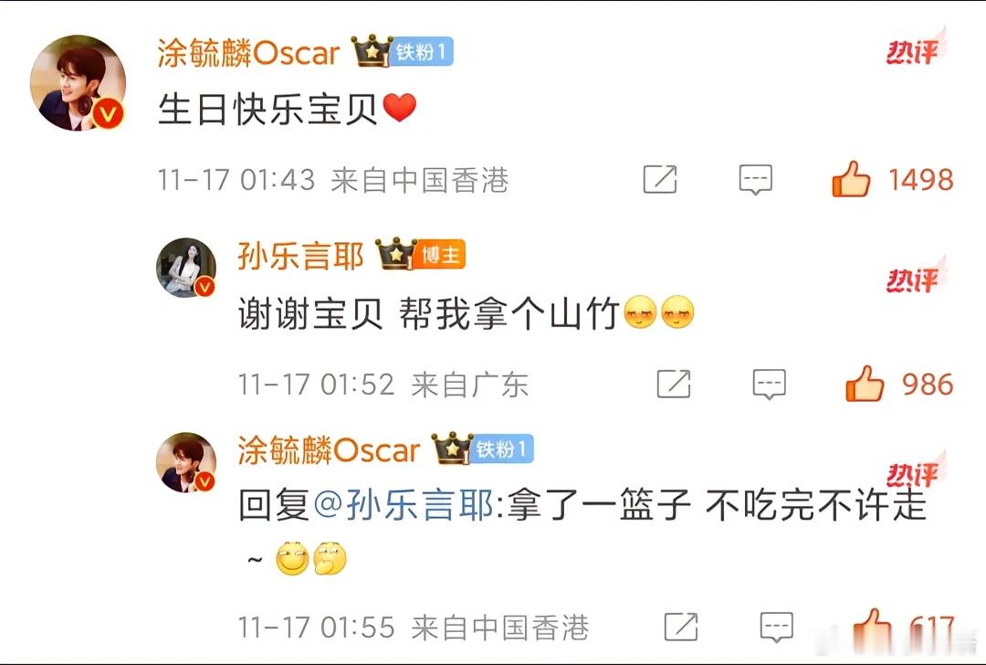986x665 pixels.
Task: Follow the blue @孙乐言耶 mention link
Action: coord(404,505)
